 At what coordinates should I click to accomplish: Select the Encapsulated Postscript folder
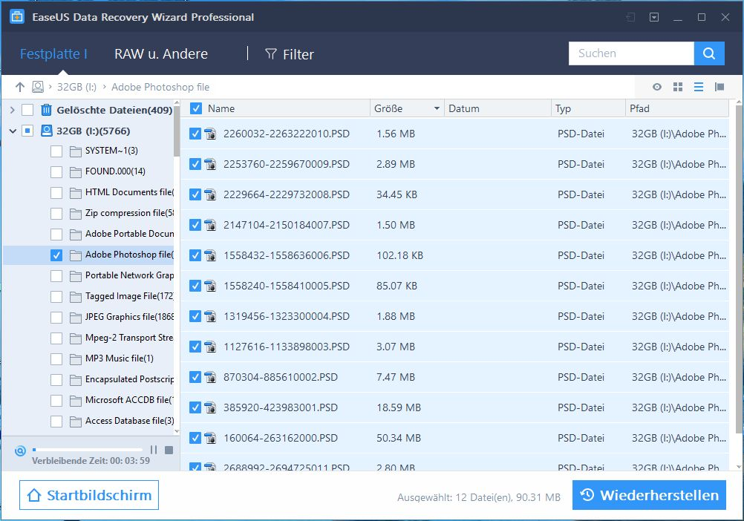(x=129, y=380)
